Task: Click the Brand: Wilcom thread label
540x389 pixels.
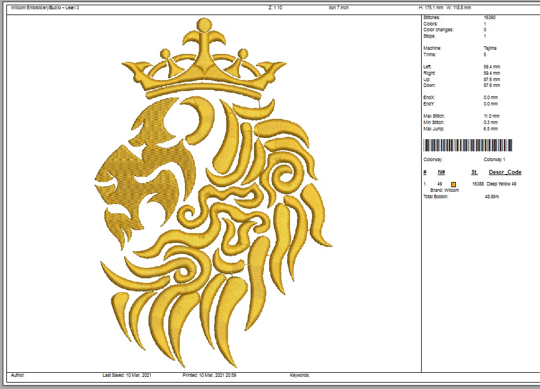Action: pyautogui.click(x=444, y=190)
